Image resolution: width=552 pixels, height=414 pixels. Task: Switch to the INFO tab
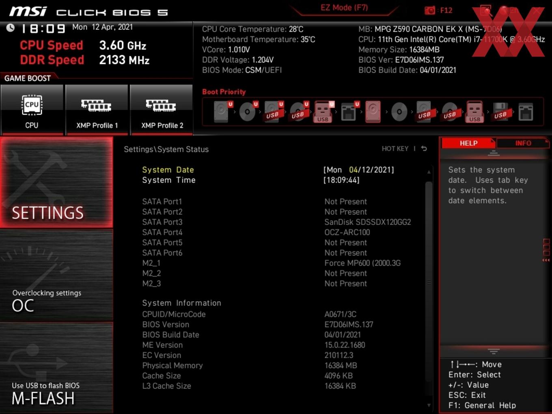(x=523, y=143)
